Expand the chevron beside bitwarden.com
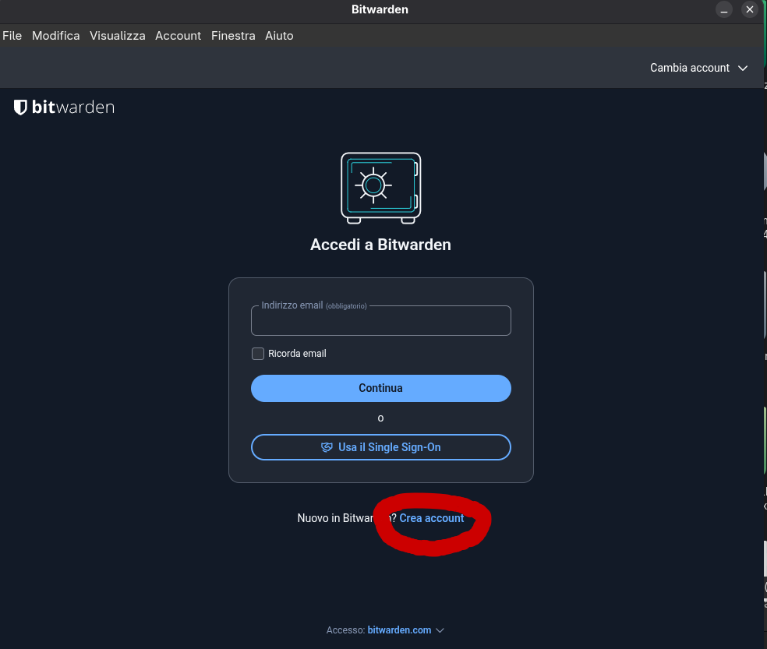 440,630
